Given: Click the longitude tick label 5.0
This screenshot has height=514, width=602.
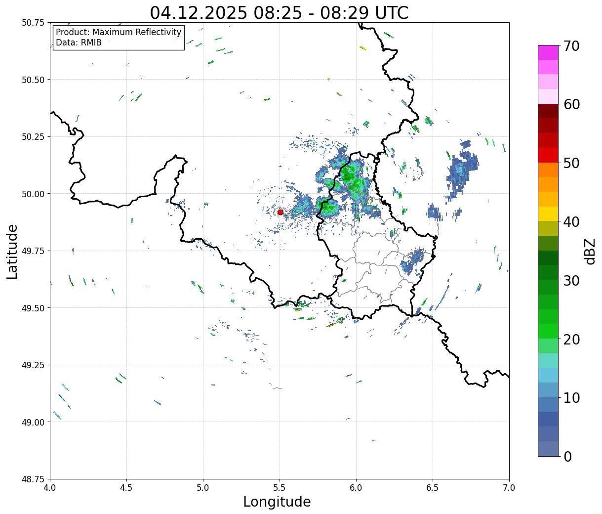Looking at the screenshot, I should 203,488.
